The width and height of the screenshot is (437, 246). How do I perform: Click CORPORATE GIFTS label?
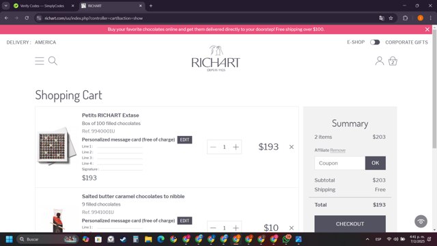[x=406, y=42]
